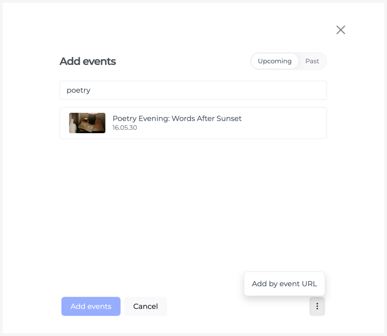The image size is (387, 336).
Task: Select the Upcoming events tab
Action: 274,61
